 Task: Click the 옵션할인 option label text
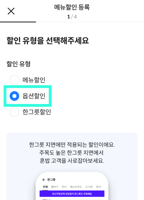click(x=34, y=96)
